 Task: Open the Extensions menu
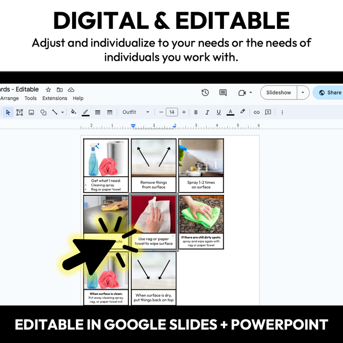54,98
